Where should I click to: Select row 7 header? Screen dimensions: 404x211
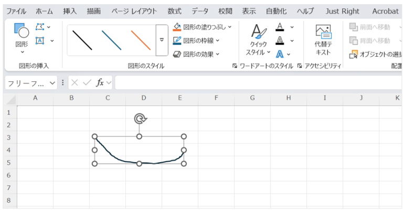coord(9,188)
